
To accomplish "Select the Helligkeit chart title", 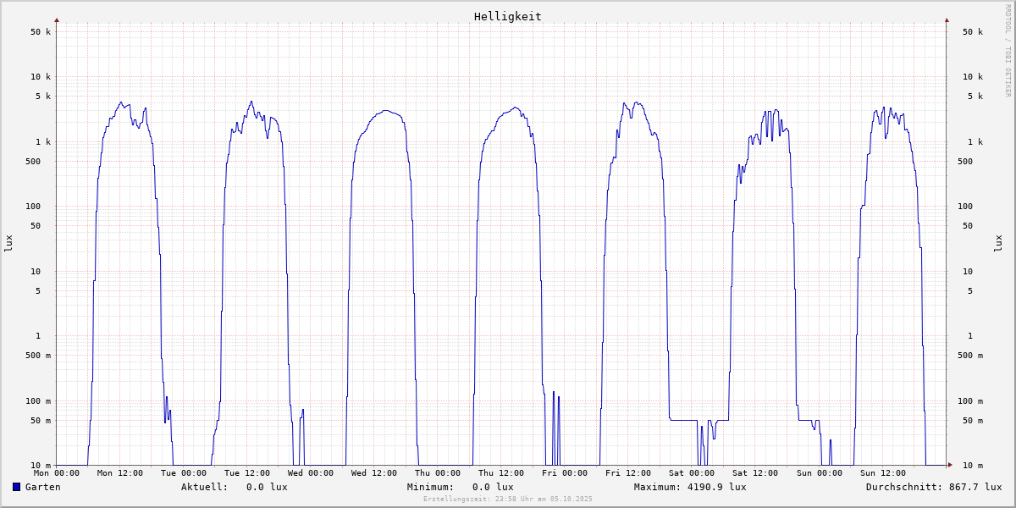I will (x=507, y=16).
